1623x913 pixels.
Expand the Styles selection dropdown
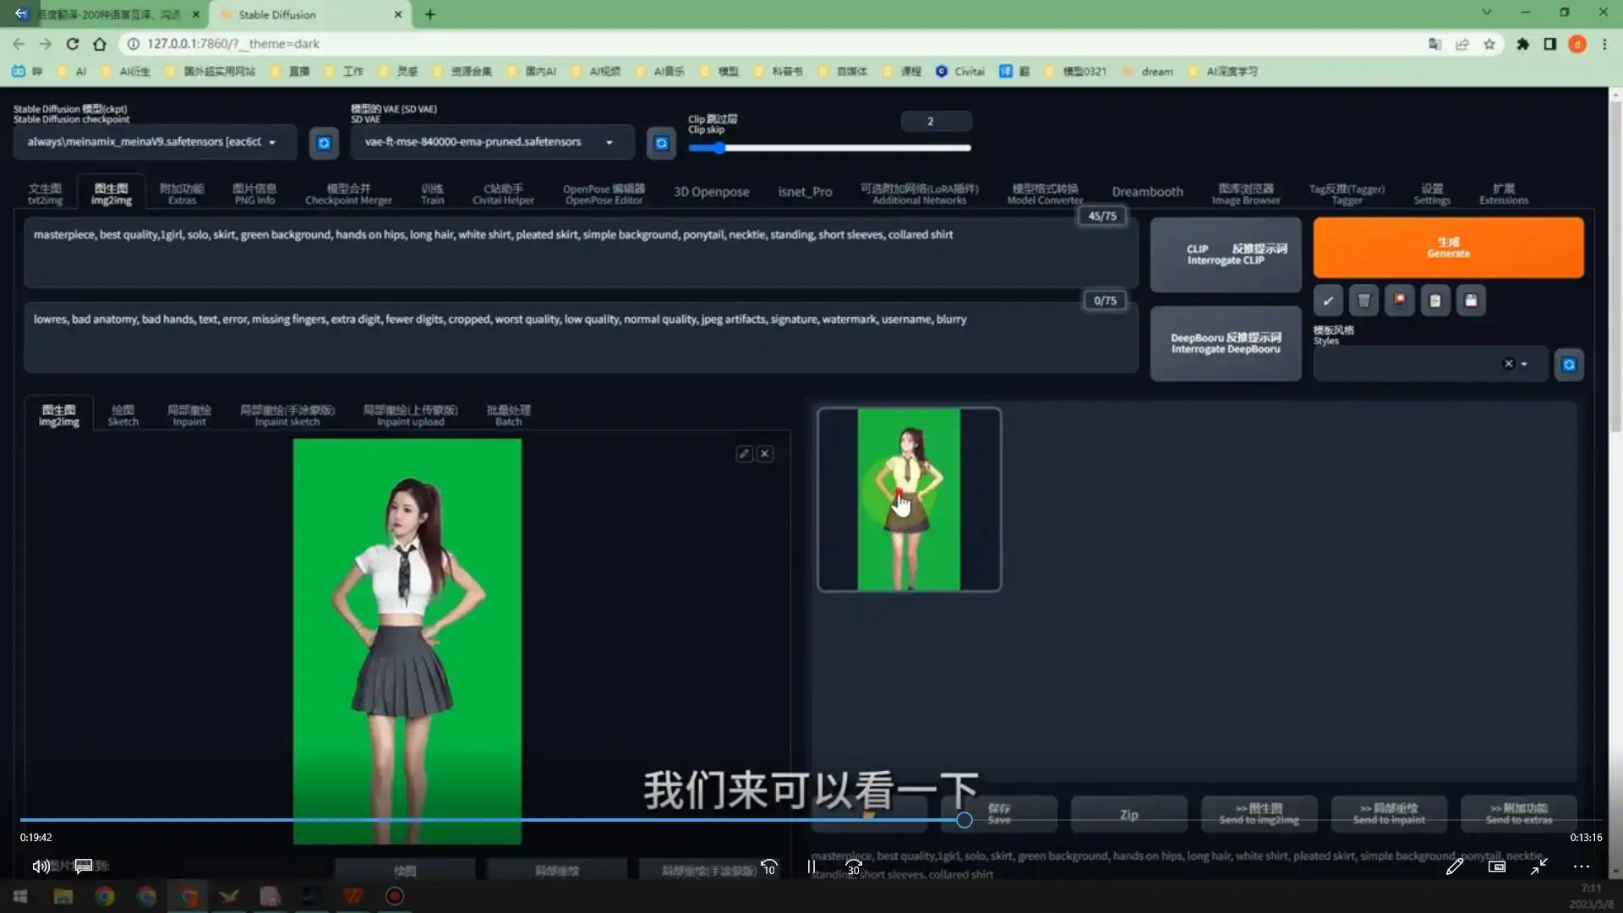1523,364
